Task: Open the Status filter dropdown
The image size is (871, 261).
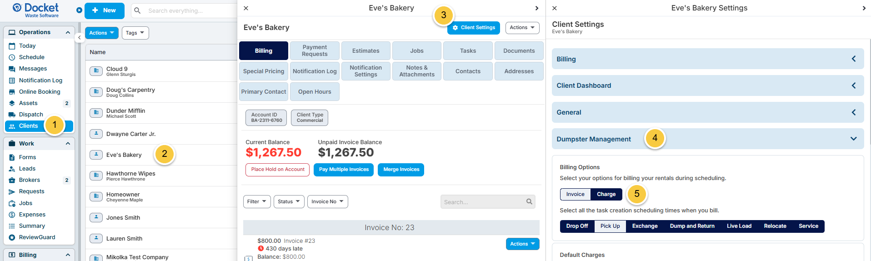Action: [289, 201]
